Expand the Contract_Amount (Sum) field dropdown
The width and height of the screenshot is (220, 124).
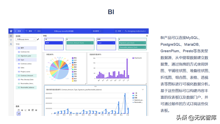point(80,43)
